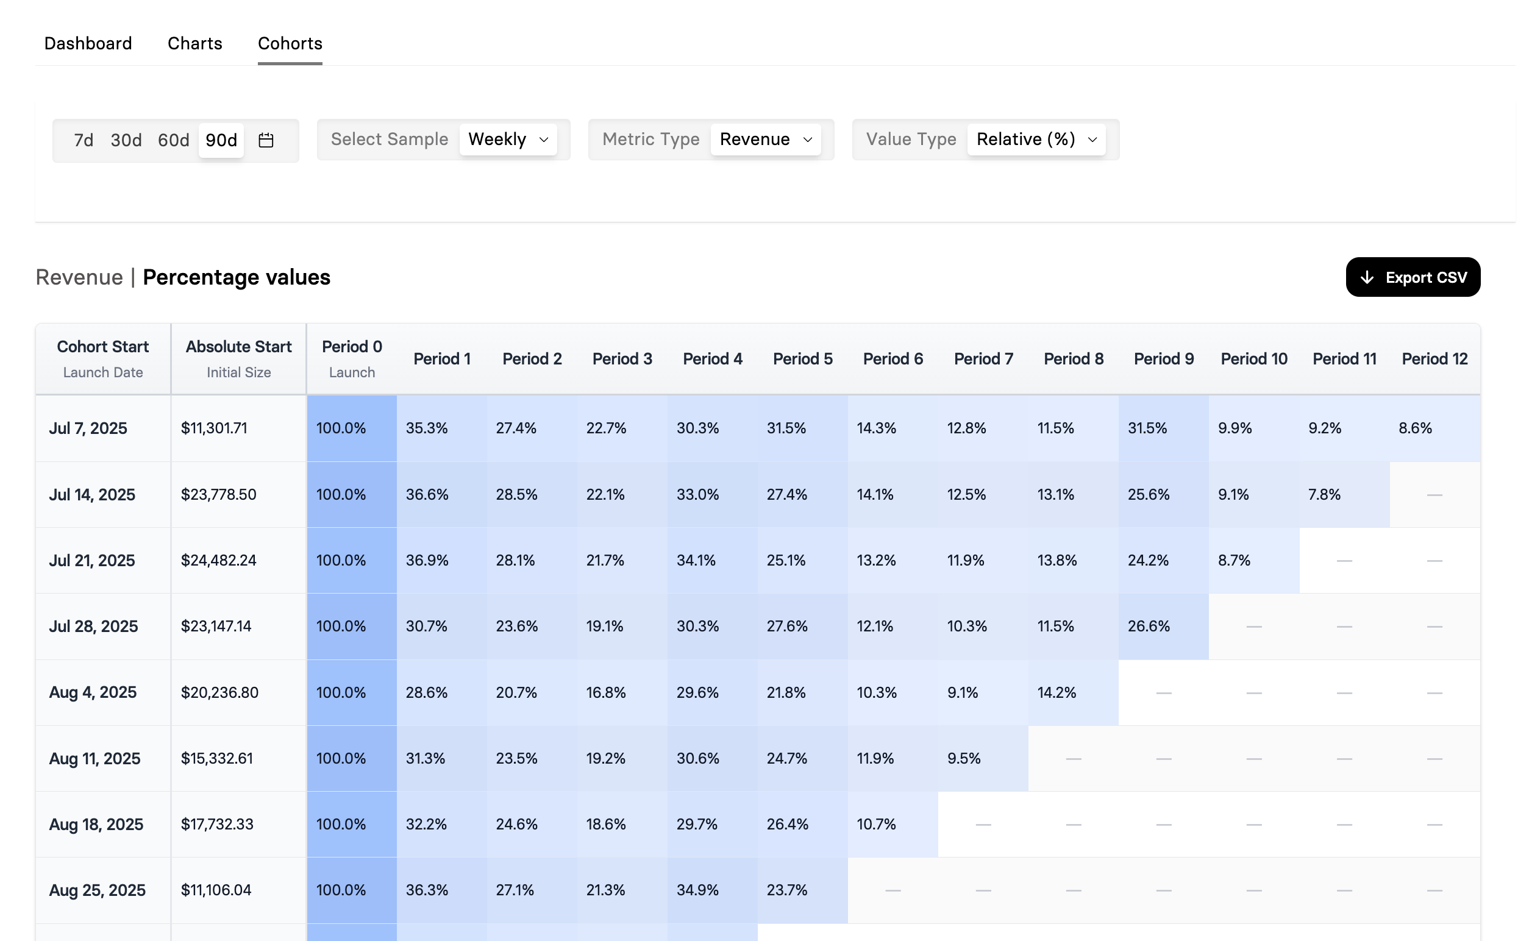The height and width of the screenshot is (941, 1518).
Task: Click the Revenue dropdown chevron arrow
Action: tap(807, 140)
